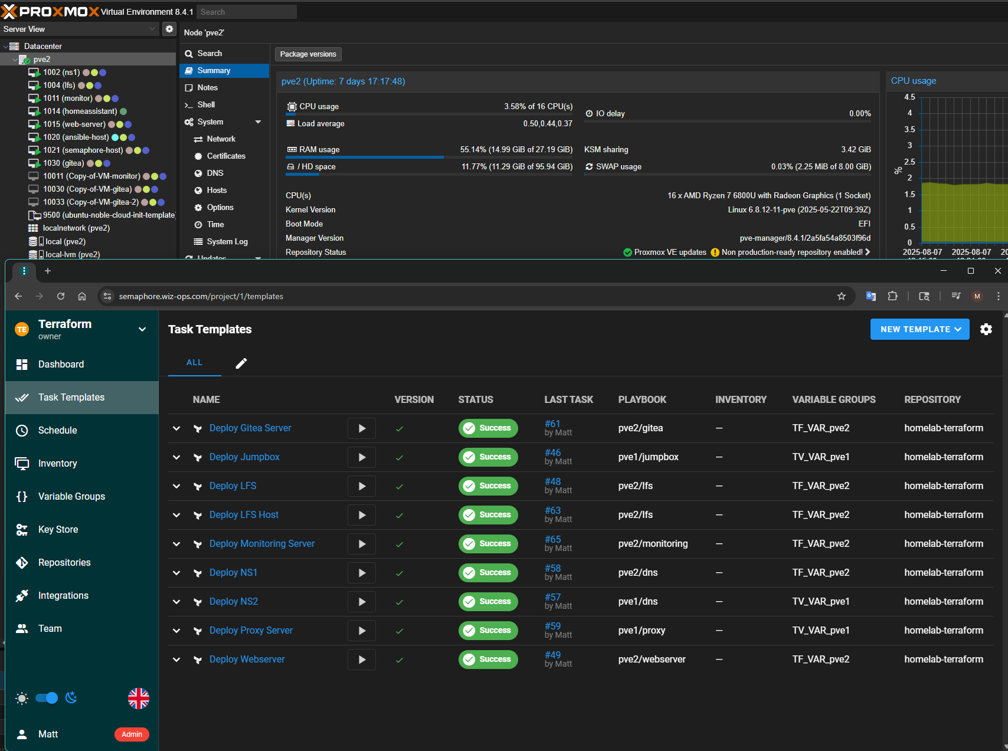Click the pencil icon to edit tabs
Image resolution: width=1008 pixels, height=751 pixels.
pos(241,363)
